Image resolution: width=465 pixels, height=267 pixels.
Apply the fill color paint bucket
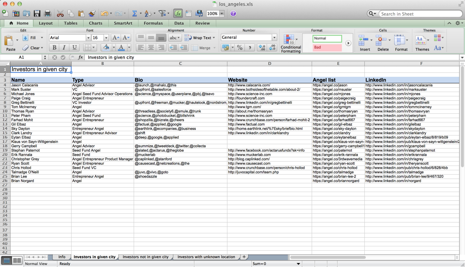[106, 48]
